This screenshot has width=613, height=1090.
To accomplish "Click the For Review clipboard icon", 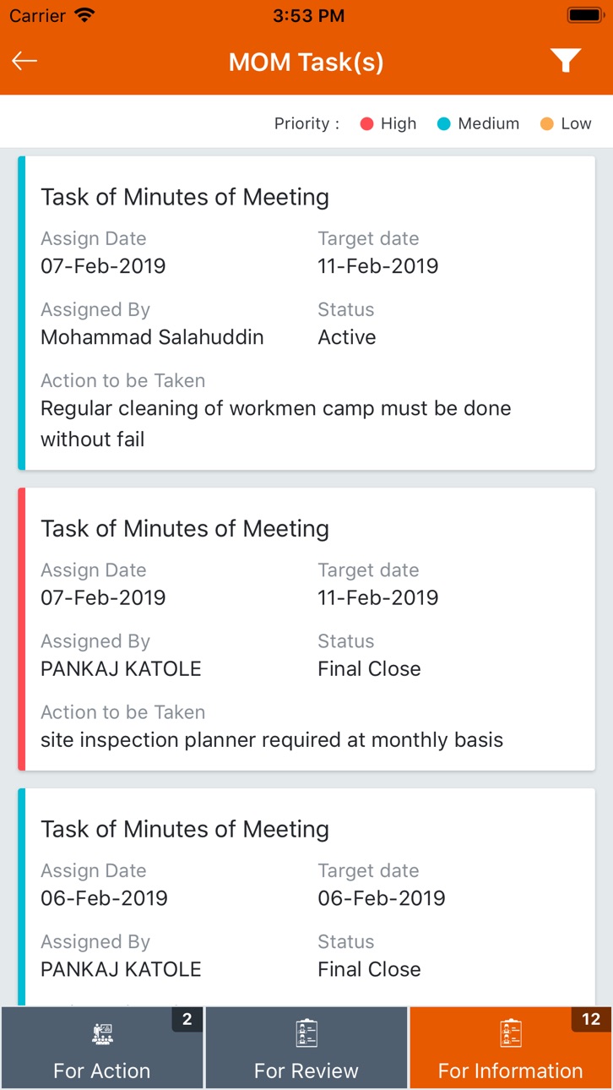I will point(306,1033).
